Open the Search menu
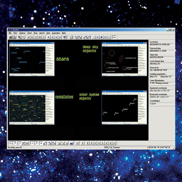Image resolution: width=182 pixels, height=182 pixels. click(42, 33)
